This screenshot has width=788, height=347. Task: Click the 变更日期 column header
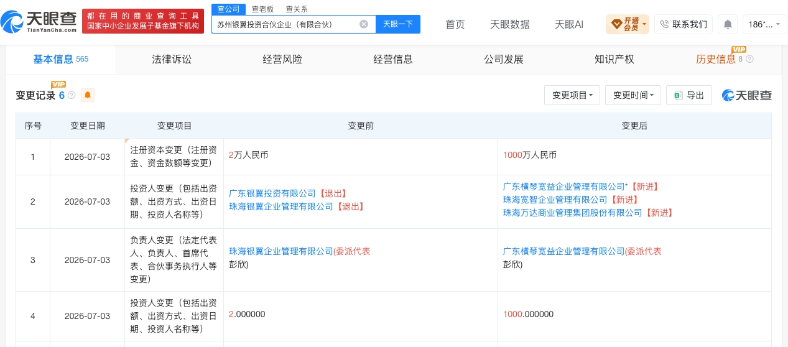point(87,126)
